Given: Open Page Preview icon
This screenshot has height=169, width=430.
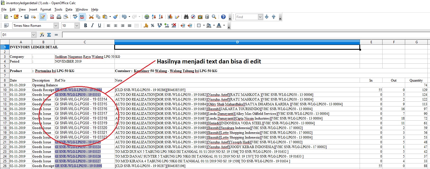Looking at the screenshot, I should [66, 17].
